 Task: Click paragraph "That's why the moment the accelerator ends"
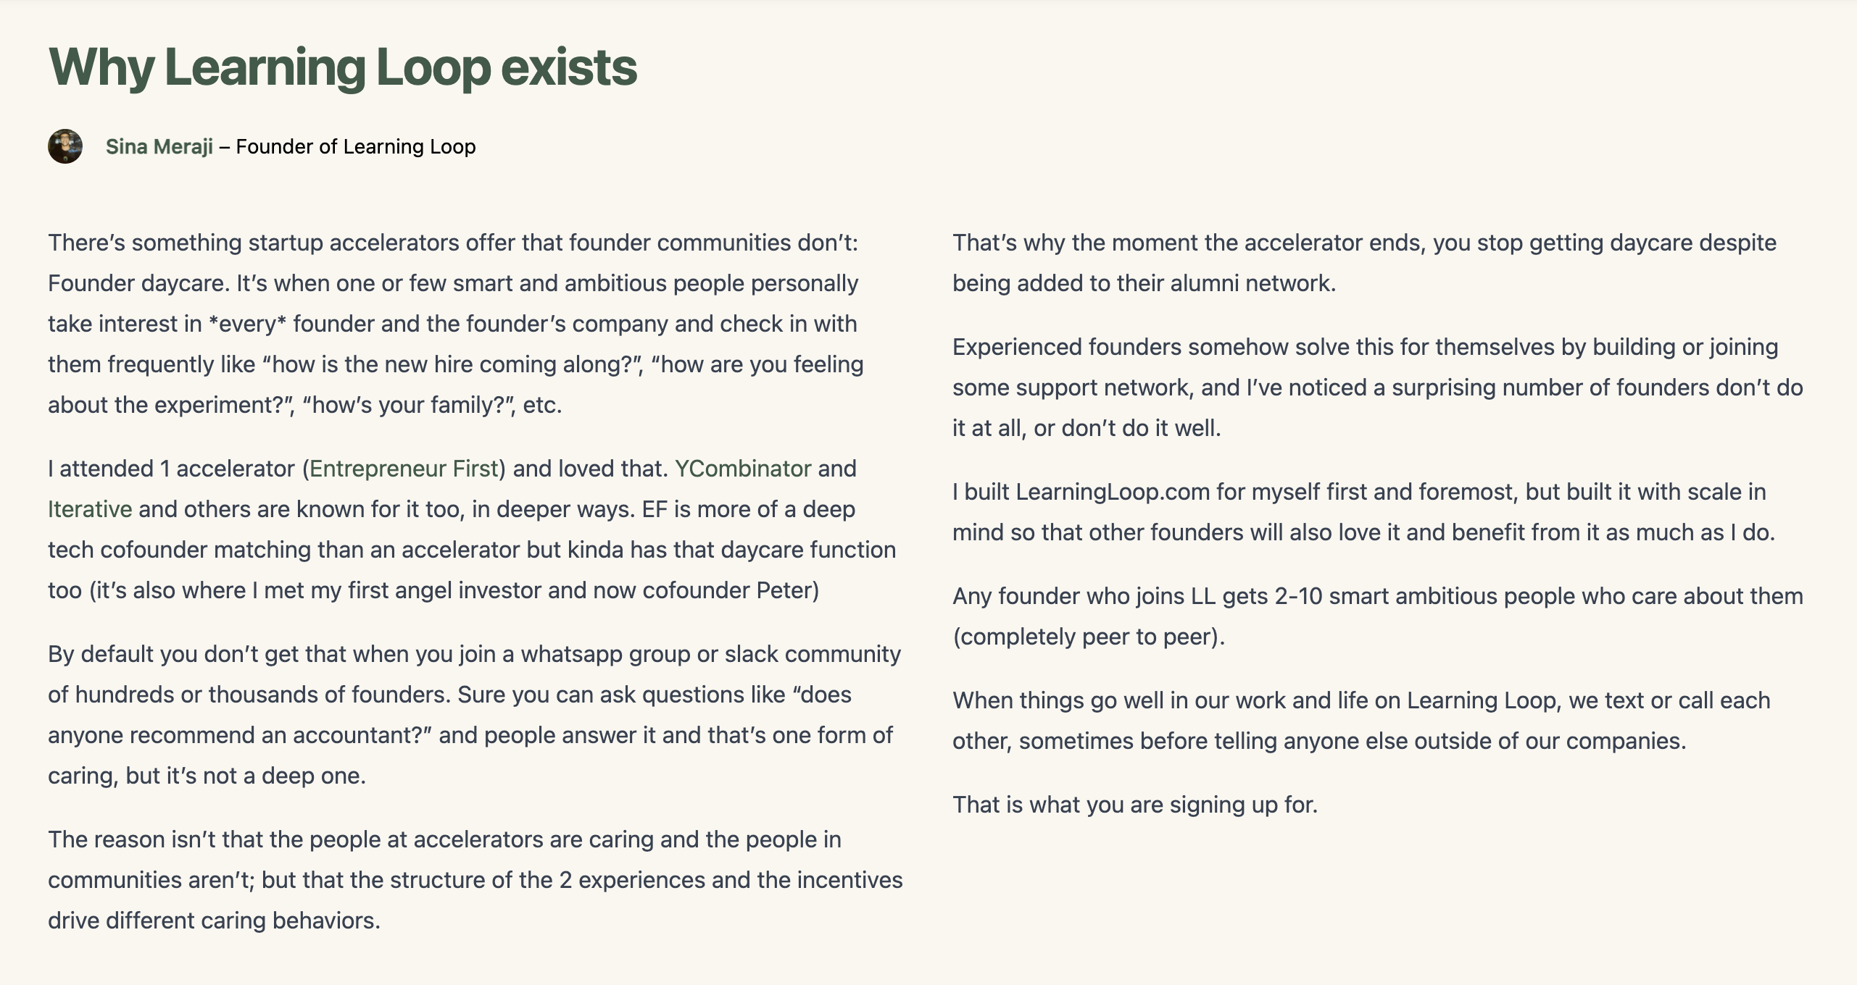[1364, 263]
